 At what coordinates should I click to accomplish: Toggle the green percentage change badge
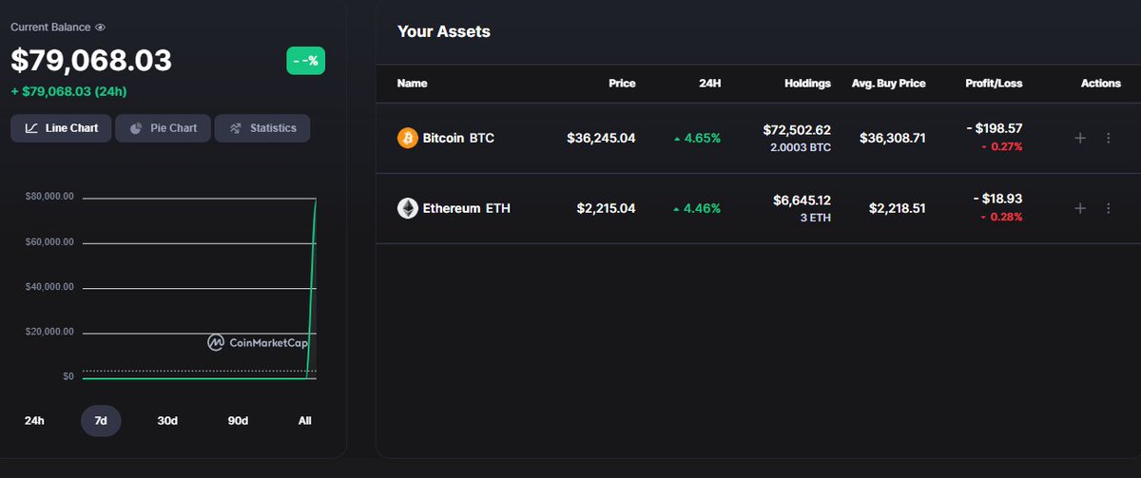[306, 61]
